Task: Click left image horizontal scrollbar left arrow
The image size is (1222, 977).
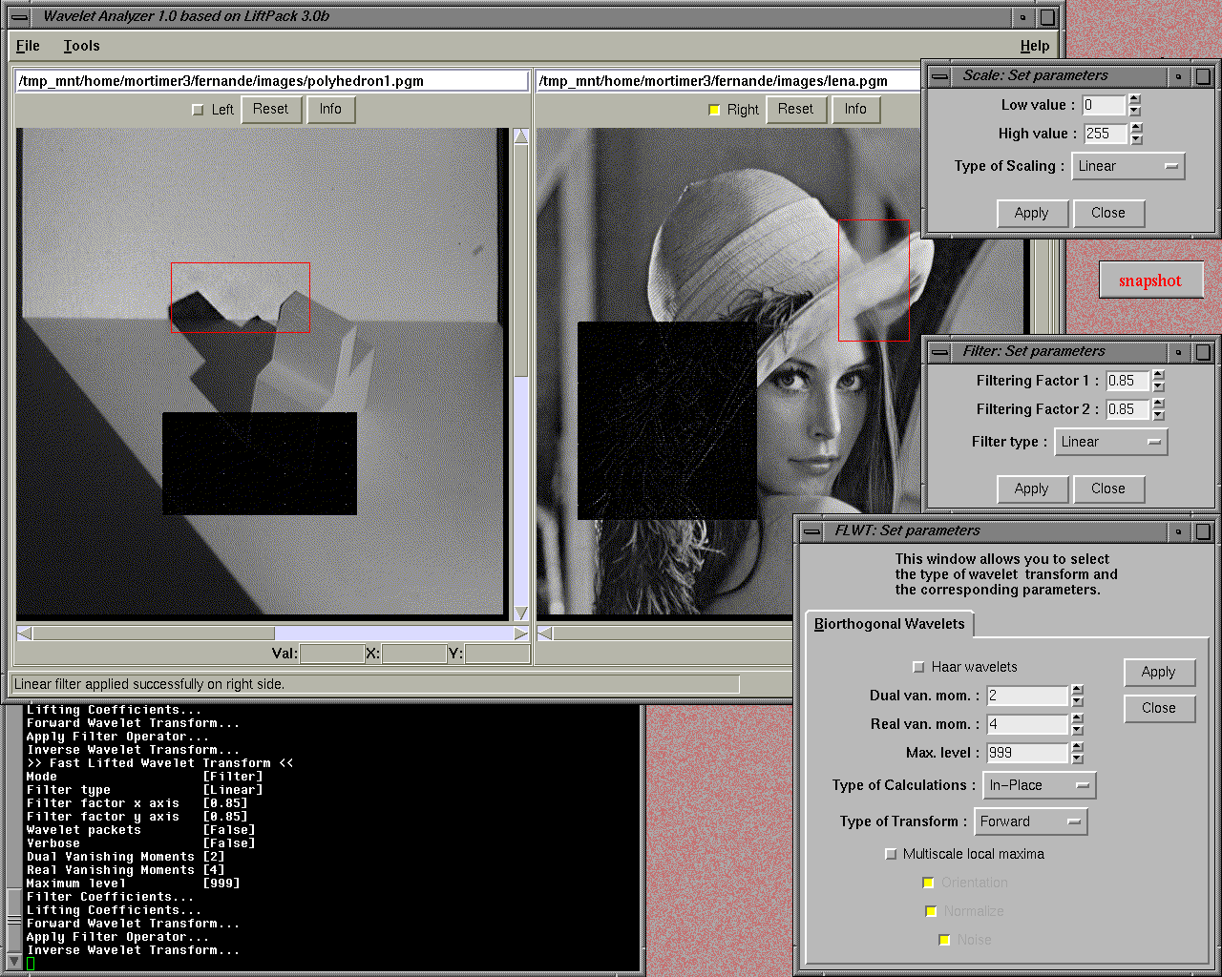Action: tap(24, 634)
